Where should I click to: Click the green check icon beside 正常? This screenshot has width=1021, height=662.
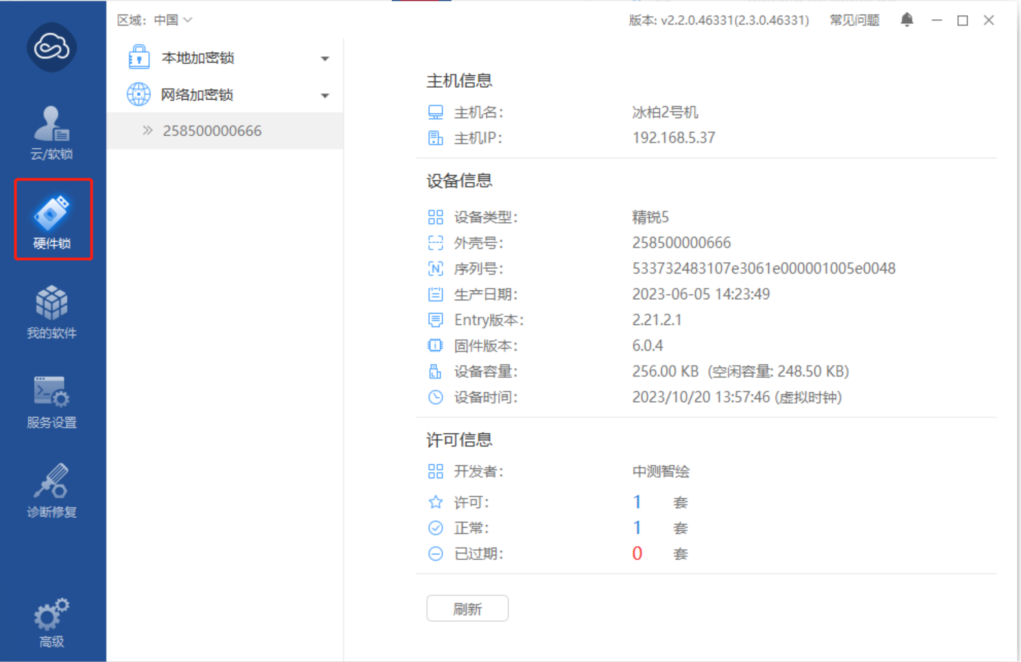pos(436,528)
